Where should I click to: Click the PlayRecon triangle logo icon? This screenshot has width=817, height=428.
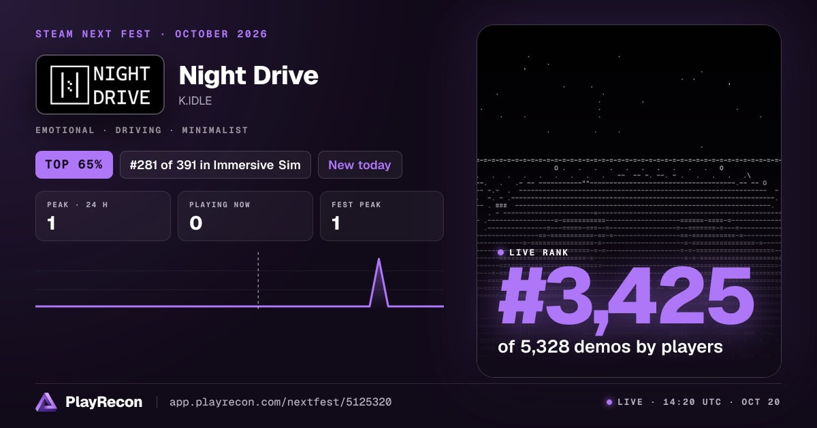coord(46,402)
